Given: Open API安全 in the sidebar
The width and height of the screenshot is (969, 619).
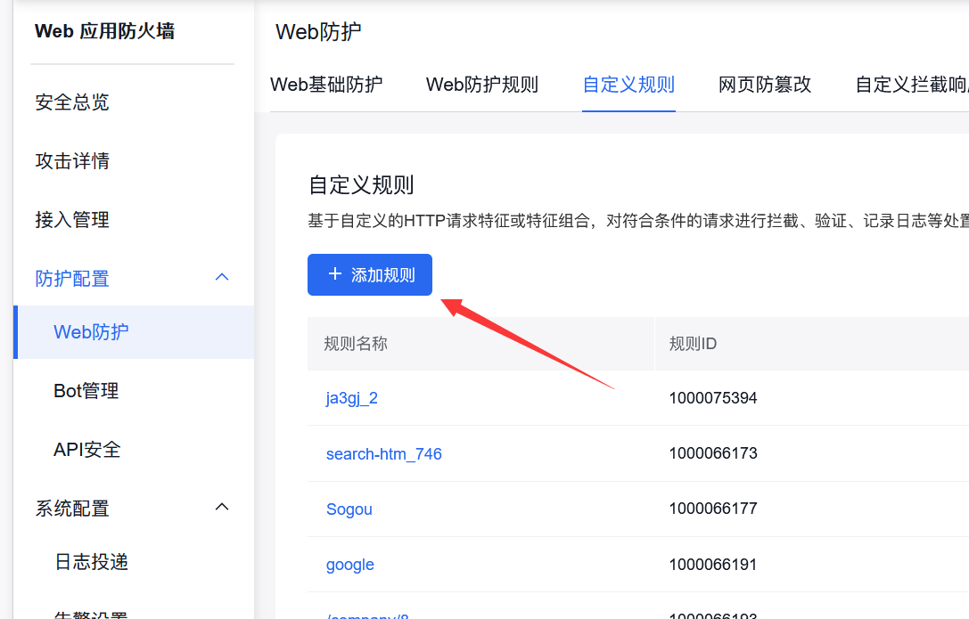Looking at the screenshot, I should tap(87, 449).
